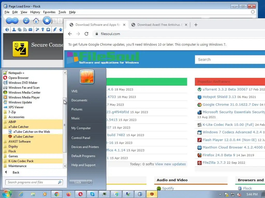
Task: Open Skype from the taskbar
Action: (92, 194)
